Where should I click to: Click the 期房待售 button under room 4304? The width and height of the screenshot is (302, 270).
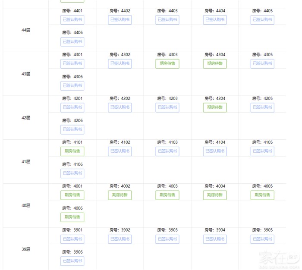coord(215,63)
